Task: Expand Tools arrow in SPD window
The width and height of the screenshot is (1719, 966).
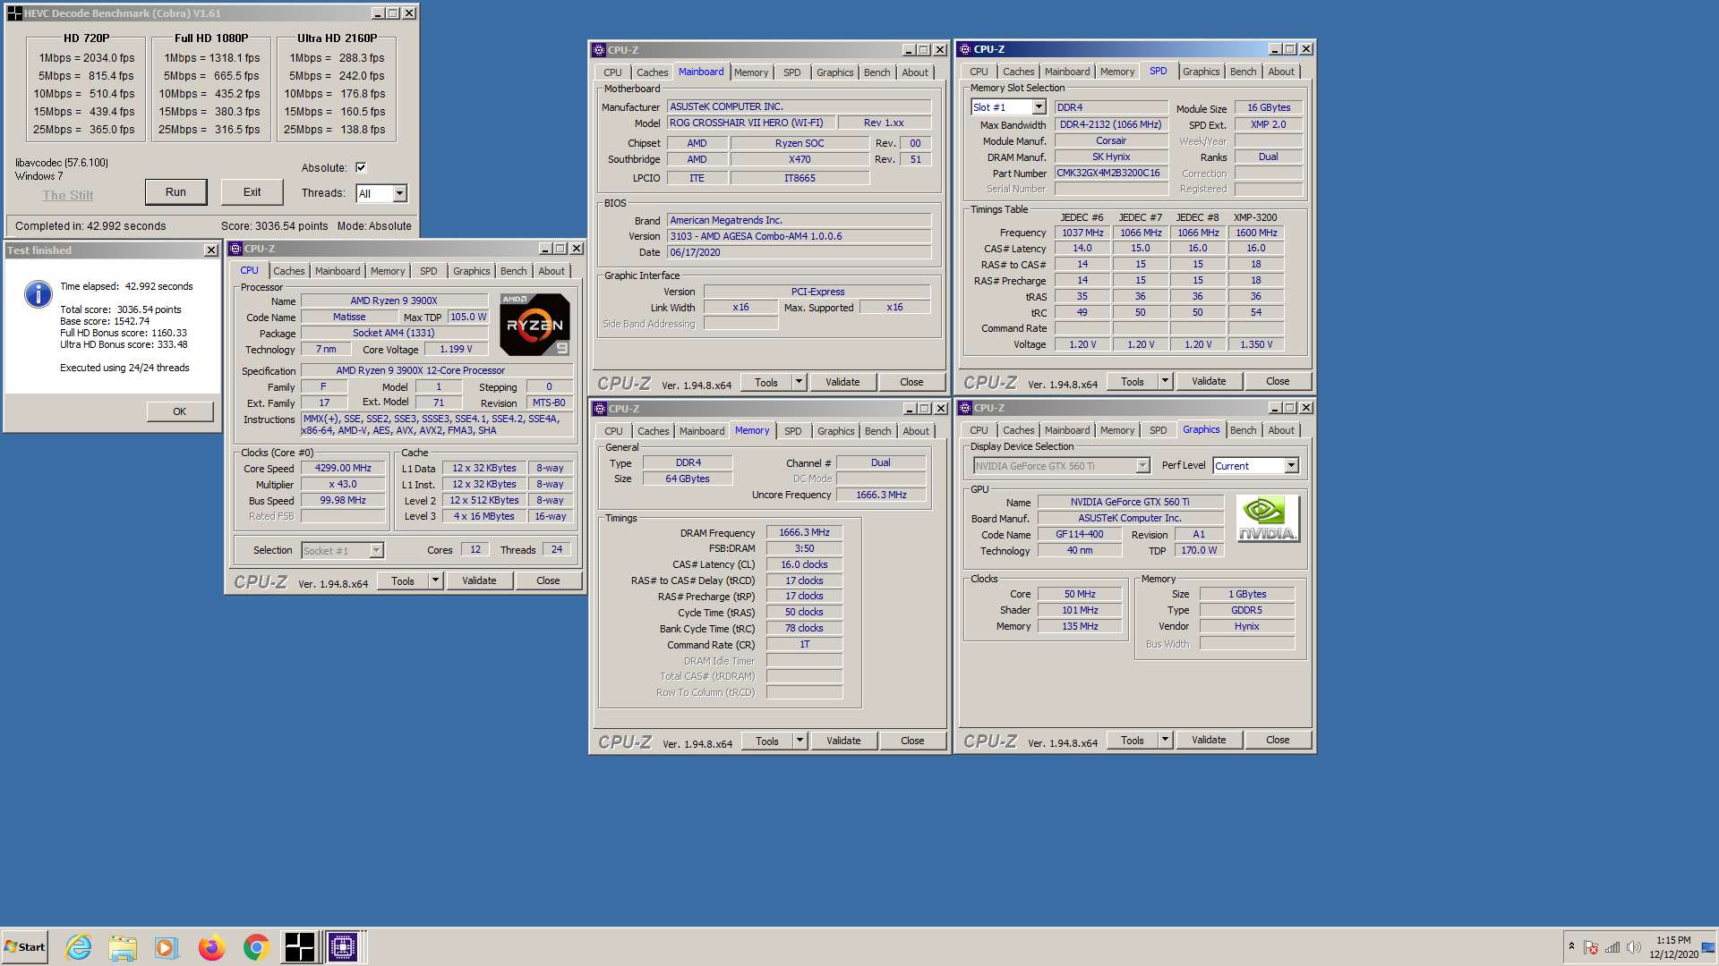Action: pyautogui.click(x=1165, y=381)
